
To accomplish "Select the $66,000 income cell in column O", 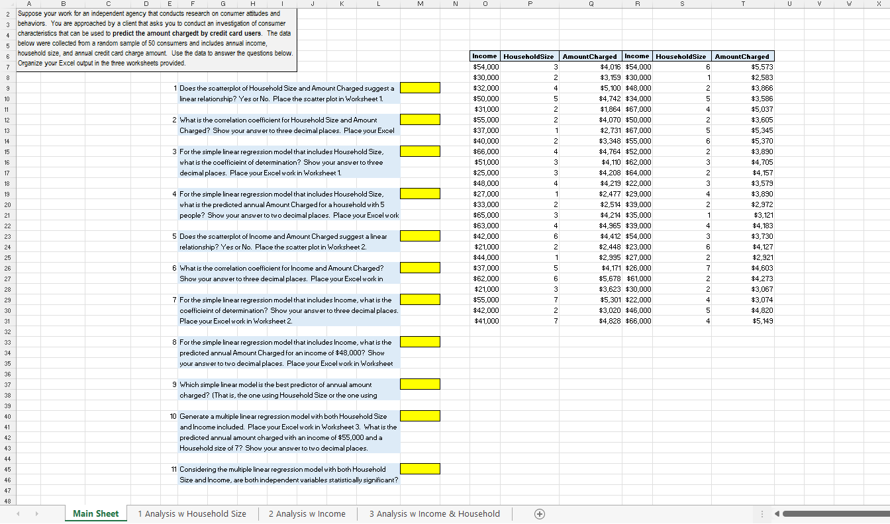I will (x=485, y=152).
